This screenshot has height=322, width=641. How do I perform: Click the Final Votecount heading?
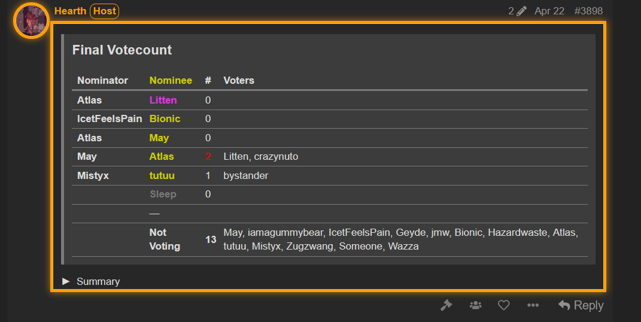(122, 50)
